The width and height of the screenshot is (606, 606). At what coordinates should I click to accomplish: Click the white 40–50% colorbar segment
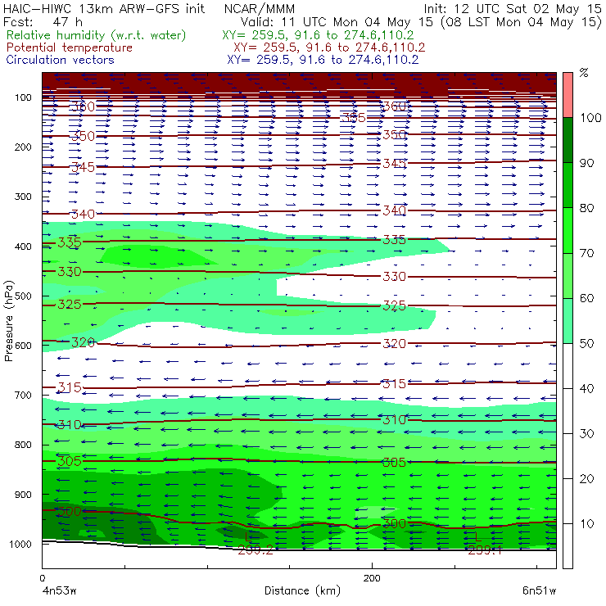pos(568,366)
